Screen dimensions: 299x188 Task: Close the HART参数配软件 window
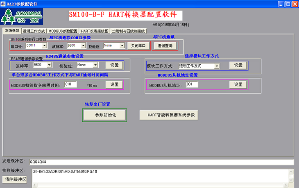tap(295, 4)
